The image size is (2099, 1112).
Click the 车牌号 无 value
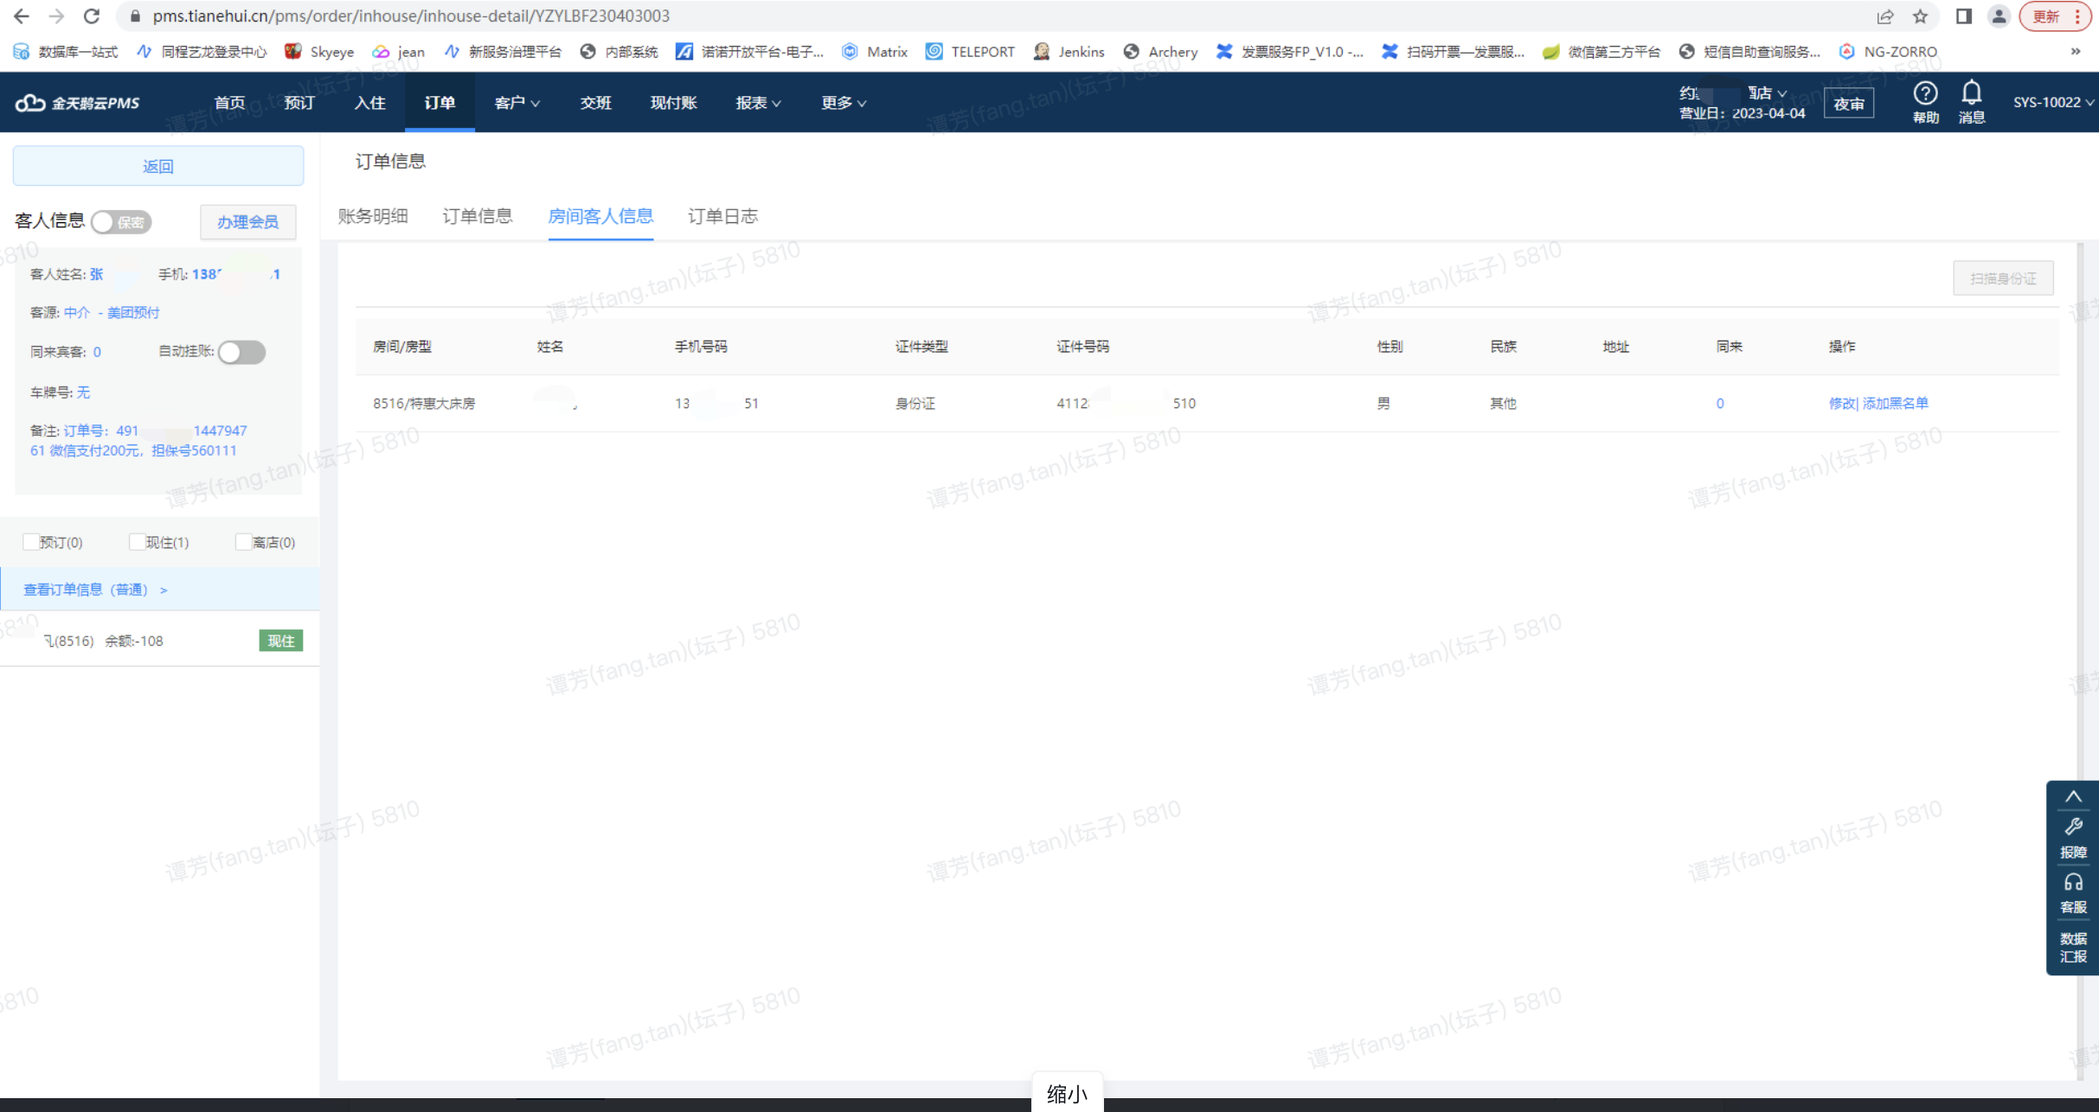pyautogui.click(x=83, y=393)
